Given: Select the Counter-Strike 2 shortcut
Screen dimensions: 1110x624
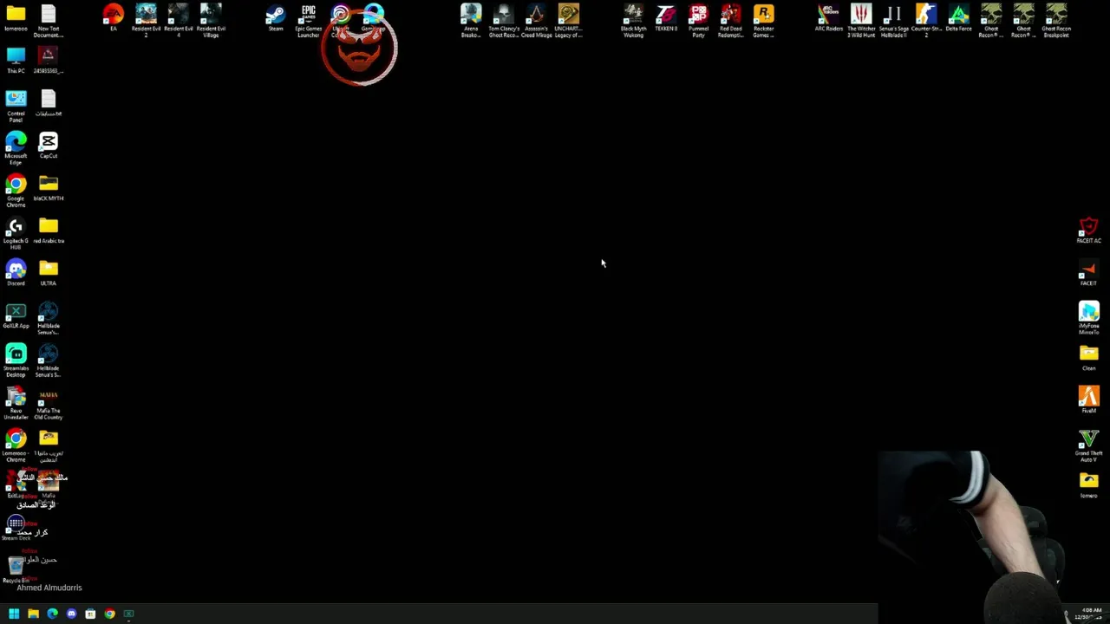Looking at the screenshot, I should 926,19.
